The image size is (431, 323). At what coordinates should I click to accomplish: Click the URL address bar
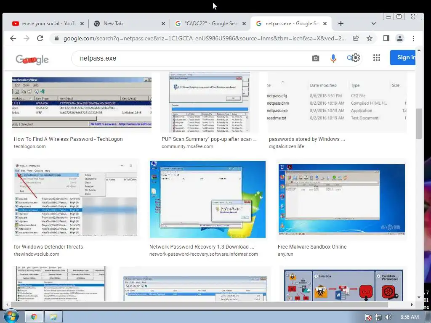coord(205,38)
